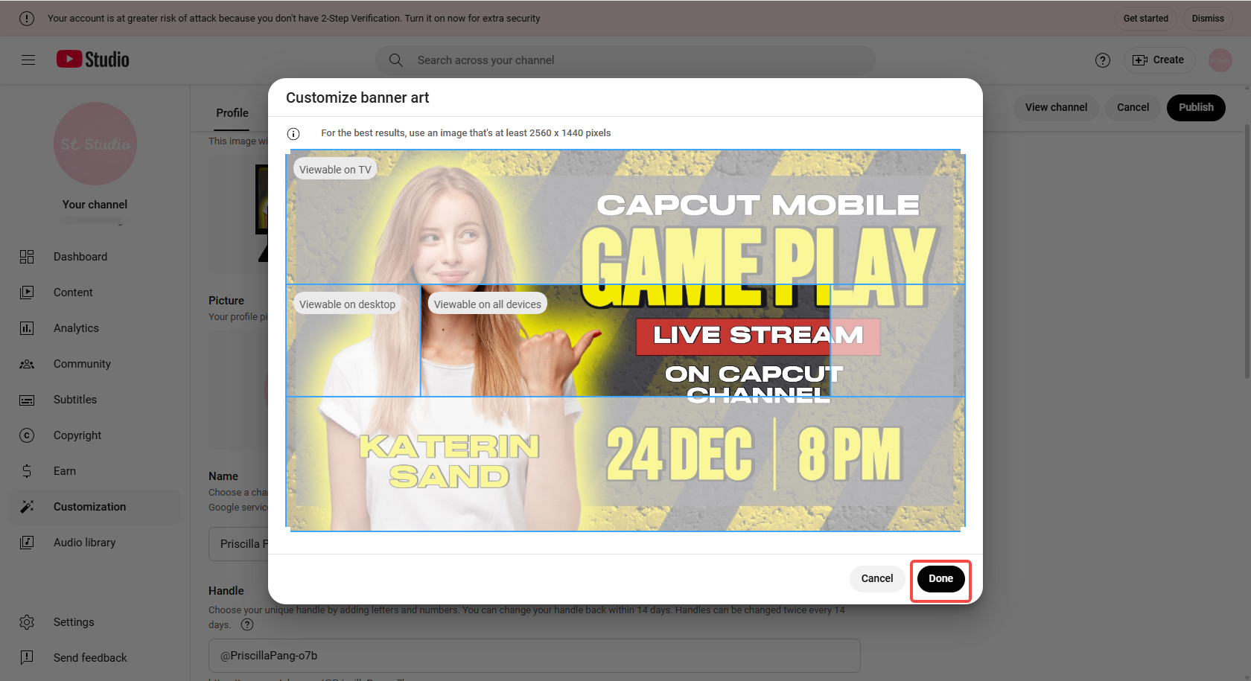Screen dimensions: 1251x681
Task: Click the 'Viewable on desktop' label
Action: (348, 304)
